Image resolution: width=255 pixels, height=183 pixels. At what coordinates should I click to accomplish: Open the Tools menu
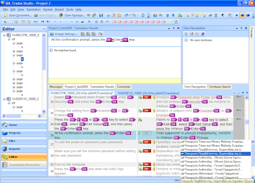70,10
